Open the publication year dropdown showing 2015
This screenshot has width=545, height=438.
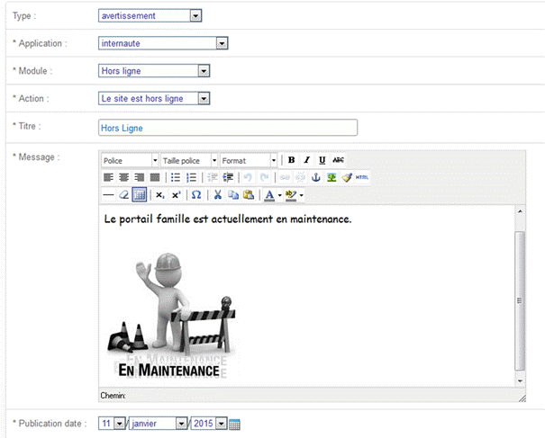coord(209,424)
